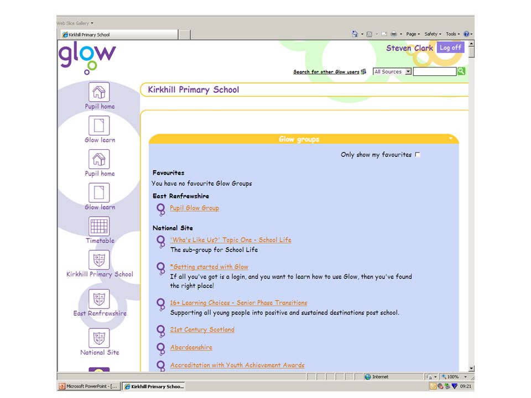Open the Page menu
Screen dimensions: 531x398
pyautogui.click(x=413, y=34)
